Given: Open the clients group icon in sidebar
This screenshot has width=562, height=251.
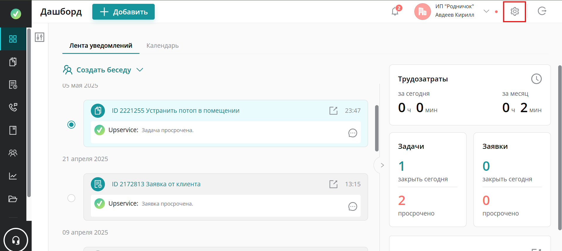Looking at the screenshot, I should (13, 153).
